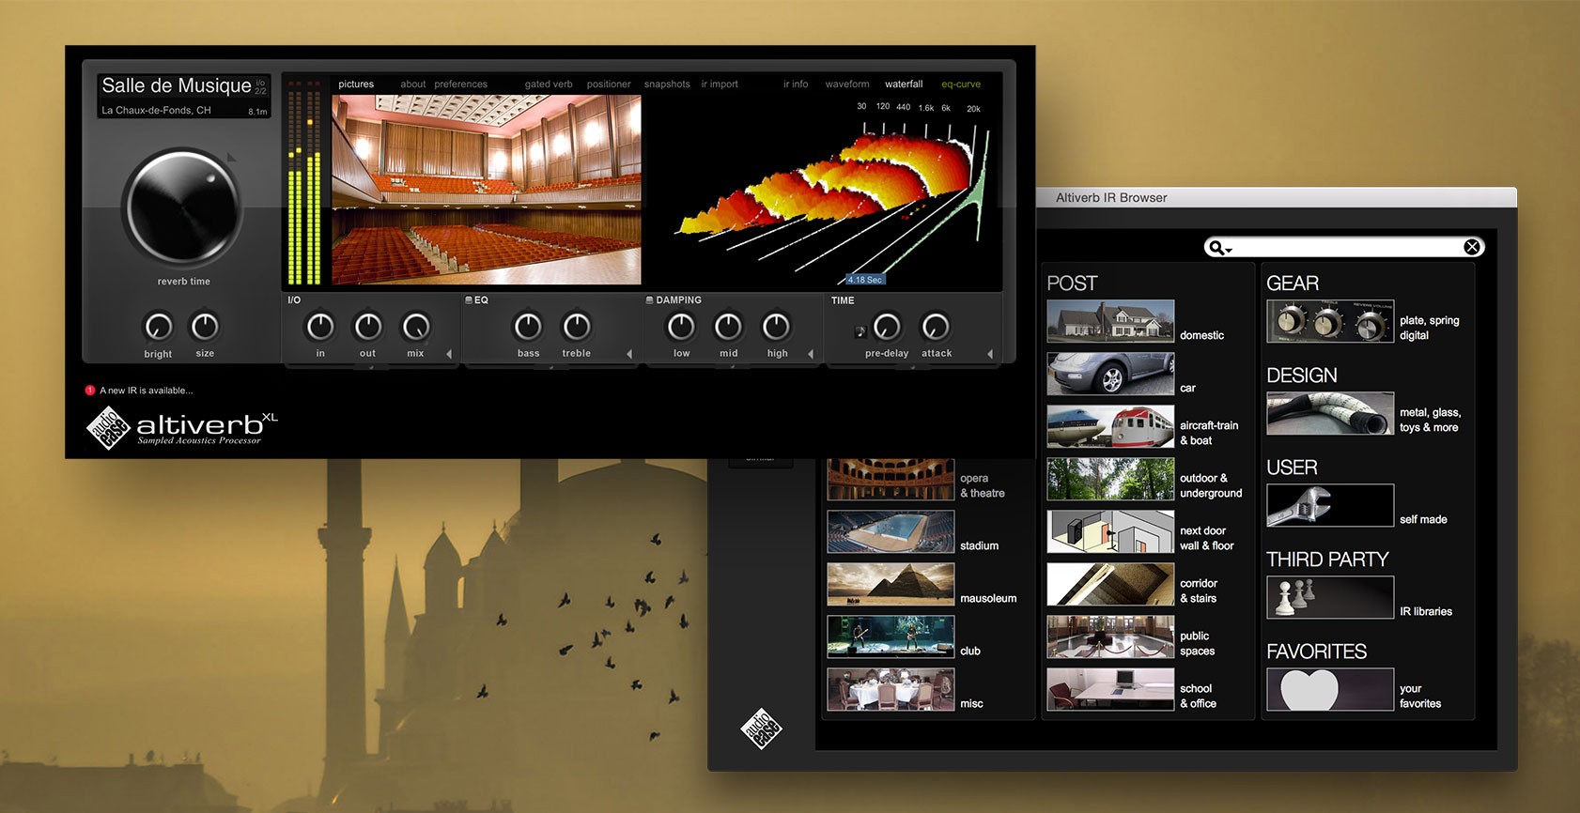Clear the IR Browser search field
The height and width of the screenshot is (813, 1580).
tap(1472, 247)
